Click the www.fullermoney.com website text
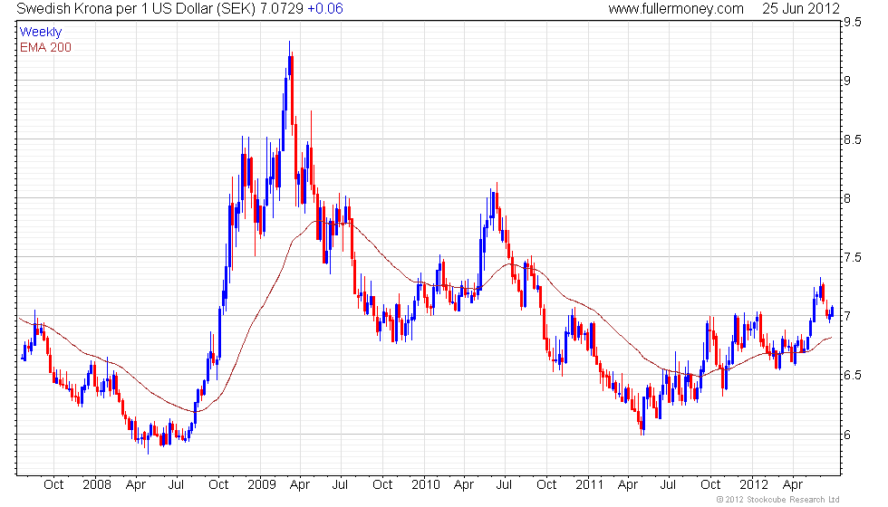 coord(676,8)
